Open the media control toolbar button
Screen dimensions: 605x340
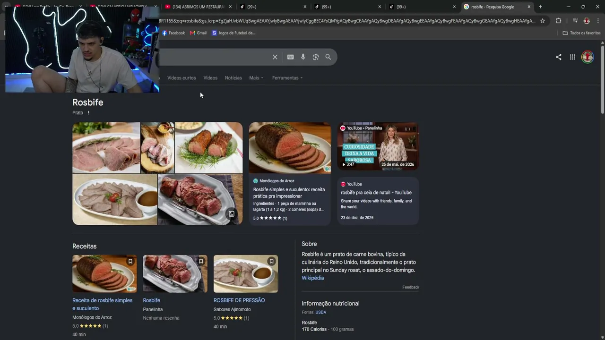pos(575,21)
